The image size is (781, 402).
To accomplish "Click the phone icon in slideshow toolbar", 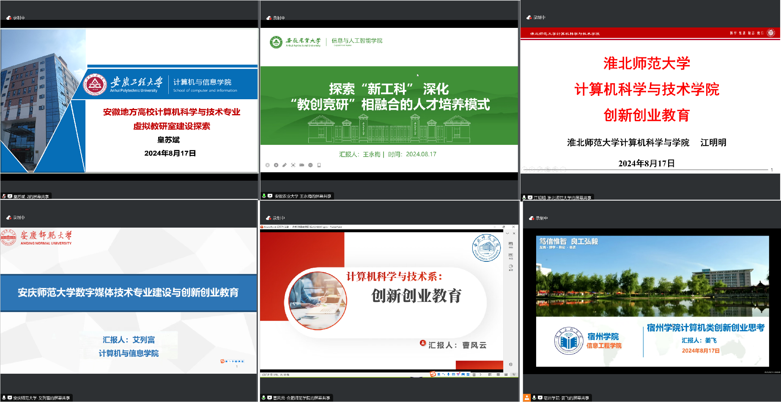I will pyautogui.click(x=319, y=165).
